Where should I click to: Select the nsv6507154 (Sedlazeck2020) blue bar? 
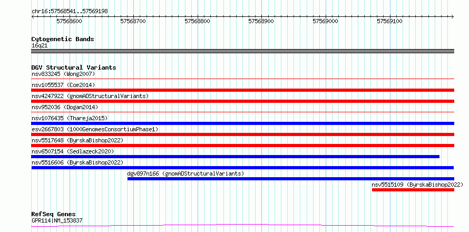(236, 157)
